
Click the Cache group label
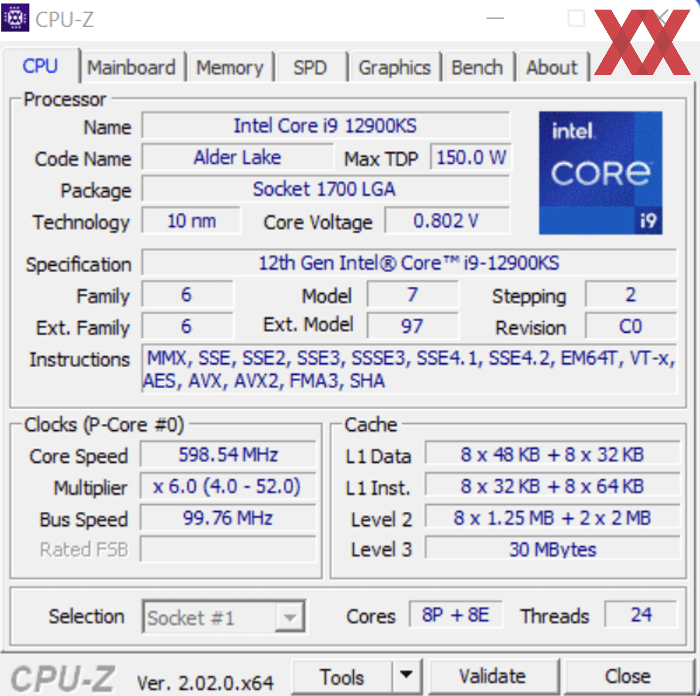click(x=371, y=425)
